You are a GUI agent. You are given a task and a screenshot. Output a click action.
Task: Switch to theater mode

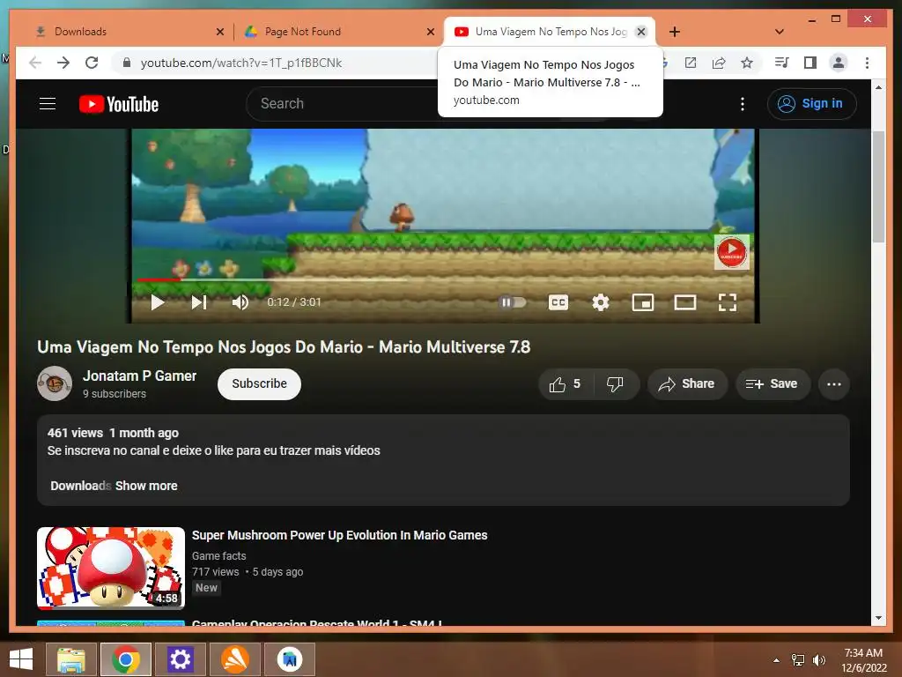(x=685, y=301)
